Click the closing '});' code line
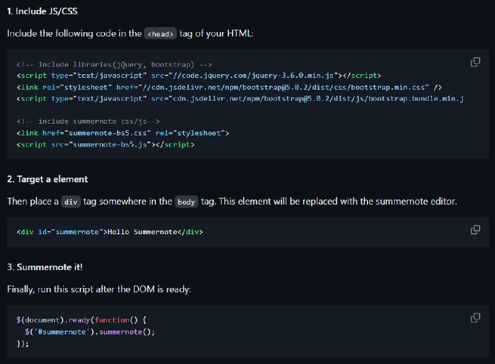The height and width of the screenshot is (364, 495). pos(22,344)
